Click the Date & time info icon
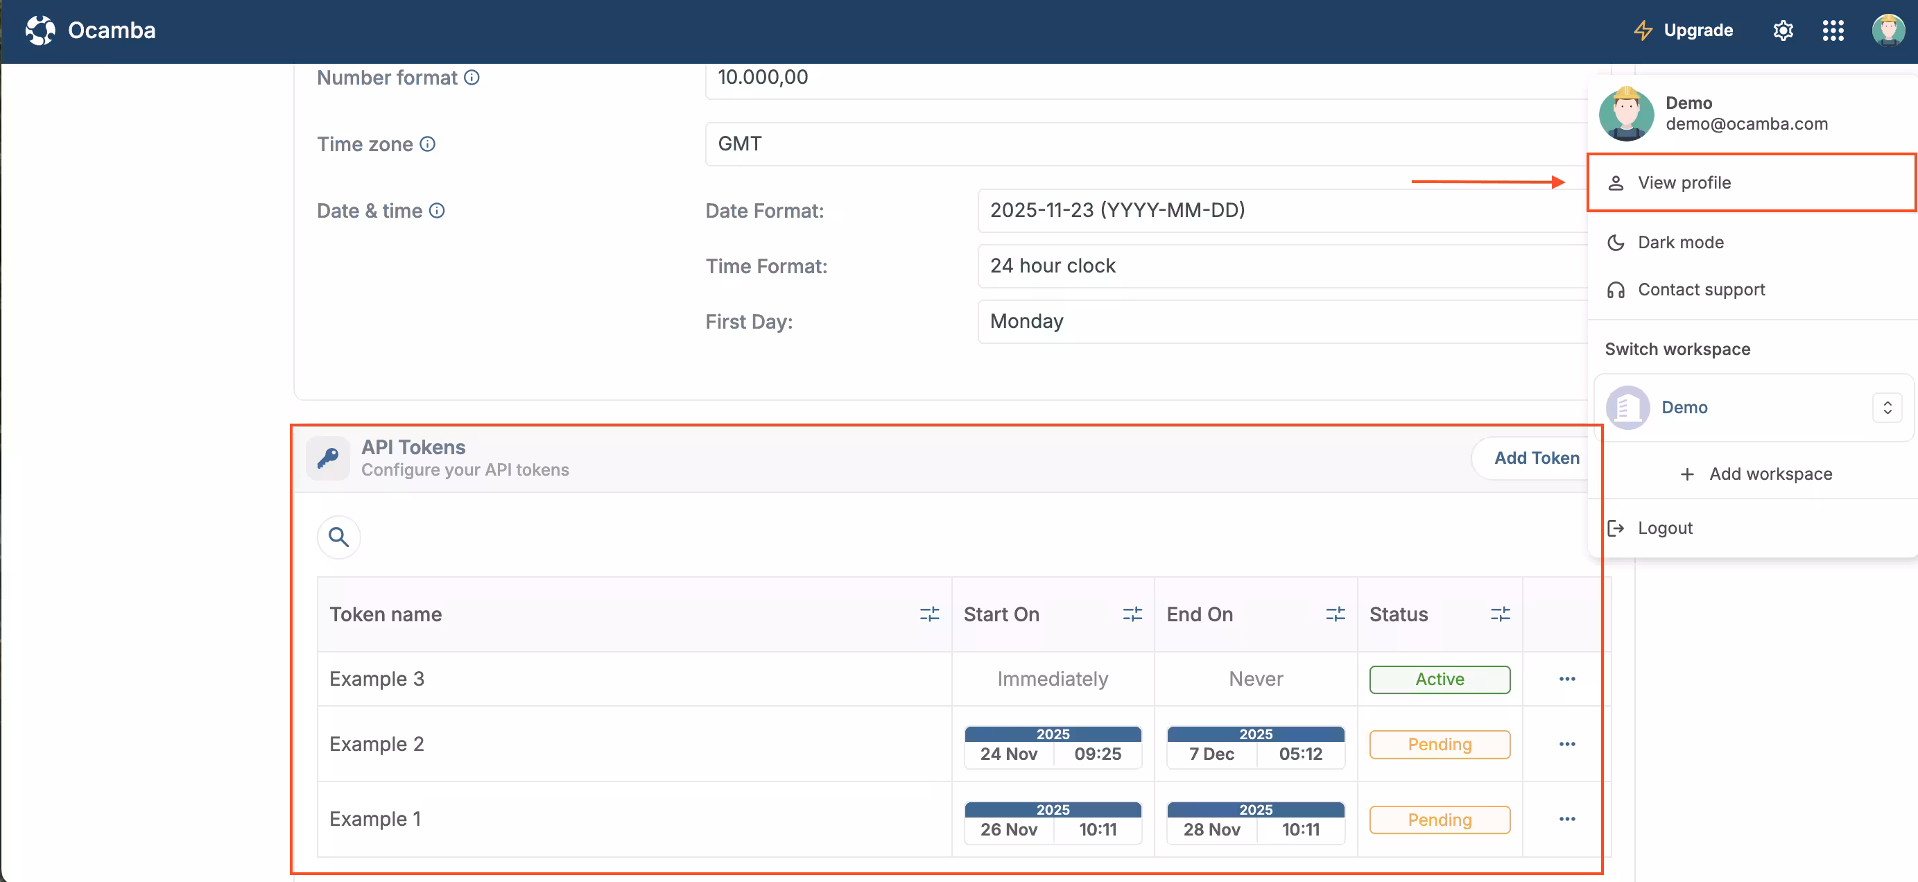The height and width of the screenshot is (882, 1918). click(x=437, y=211)
